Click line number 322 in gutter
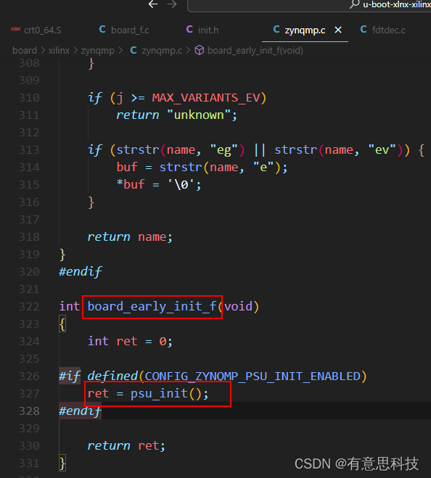The image size is (431, 478). click(29, 307)
